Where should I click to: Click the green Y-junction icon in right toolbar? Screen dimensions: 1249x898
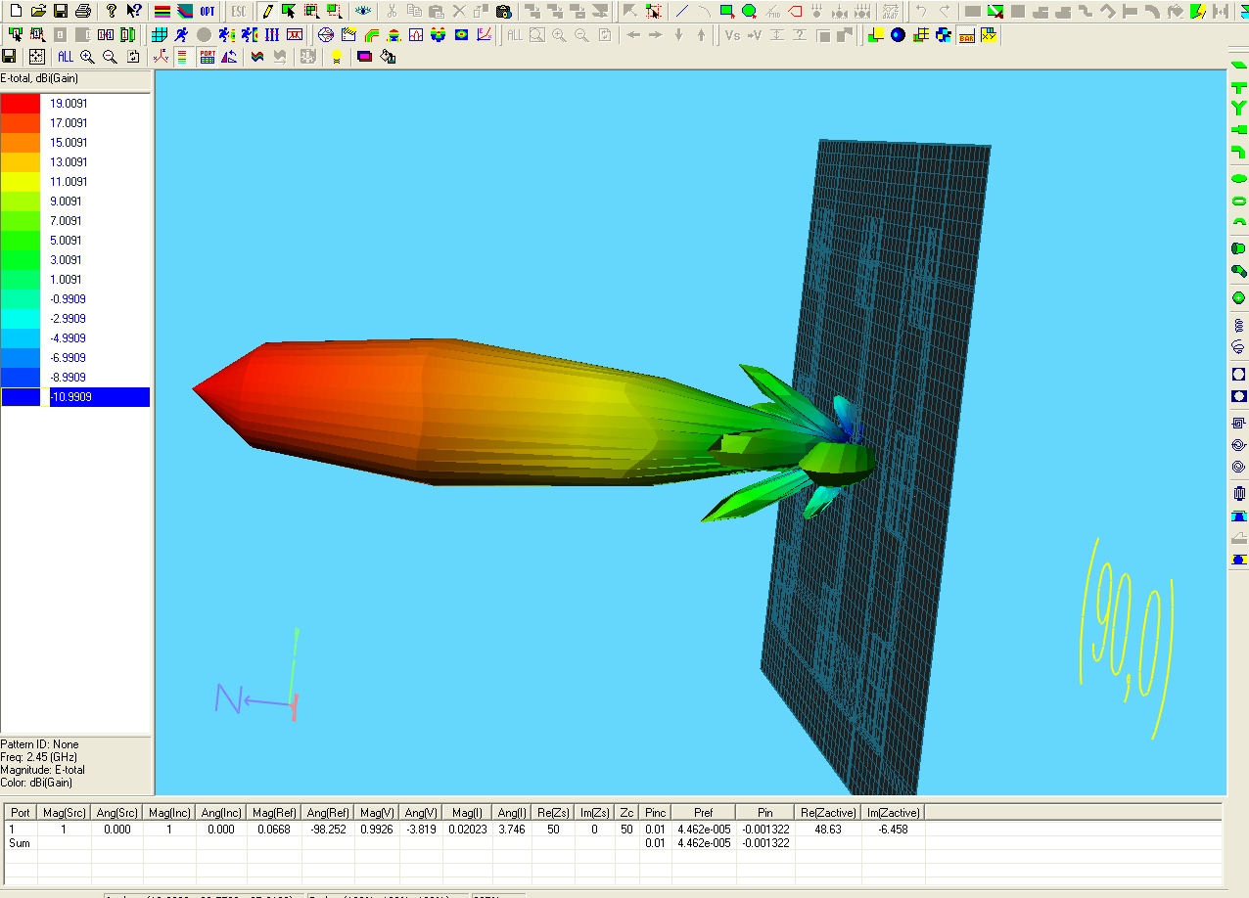[1238, 108]
